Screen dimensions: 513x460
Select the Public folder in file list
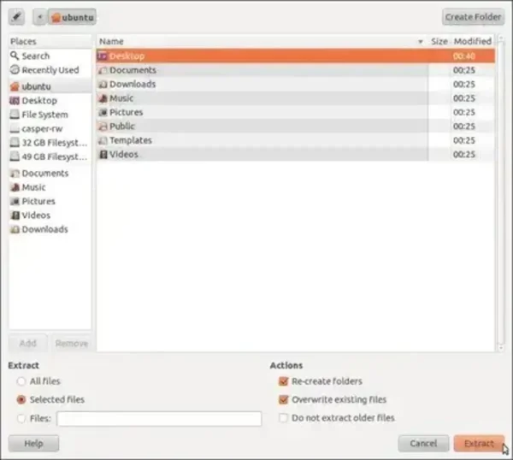(296, 127)
